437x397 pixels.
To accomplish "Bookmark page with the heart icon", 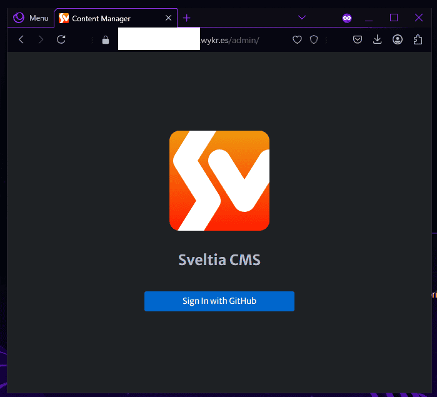I will 297,40.
